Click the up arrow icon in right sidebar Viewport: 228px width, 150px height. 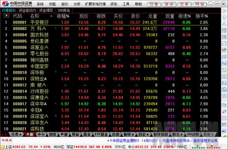224,17
